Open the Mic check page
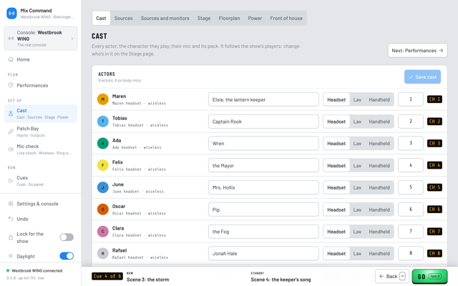 point(41,149)
